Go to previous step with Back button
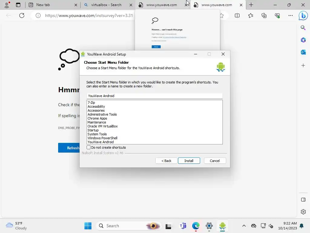This screenshot has width=310, height=233. (166, 161)
